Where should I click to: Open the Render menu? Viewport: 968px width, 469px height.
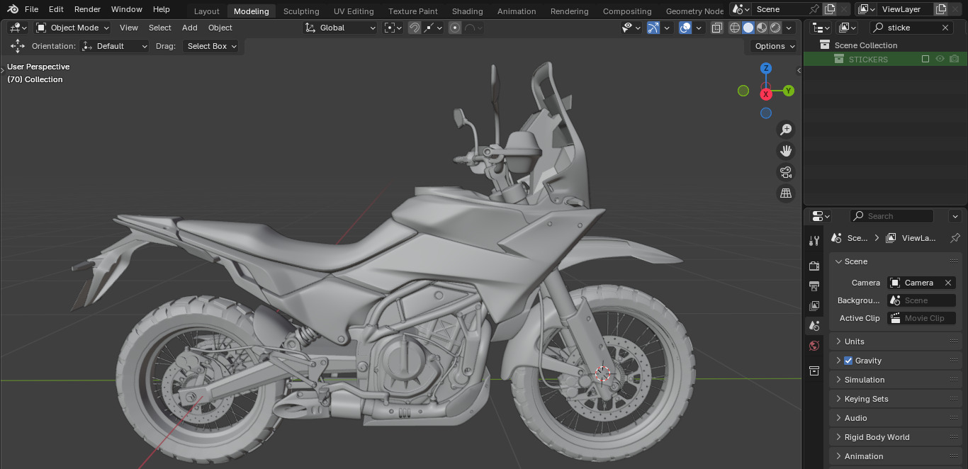coord(87,9)
